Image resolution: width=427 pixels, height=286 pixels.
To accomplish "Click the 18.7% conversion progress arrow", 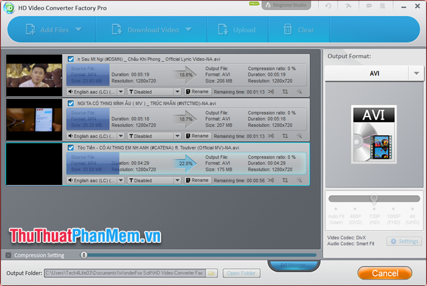I will click(x=185, y=119).
